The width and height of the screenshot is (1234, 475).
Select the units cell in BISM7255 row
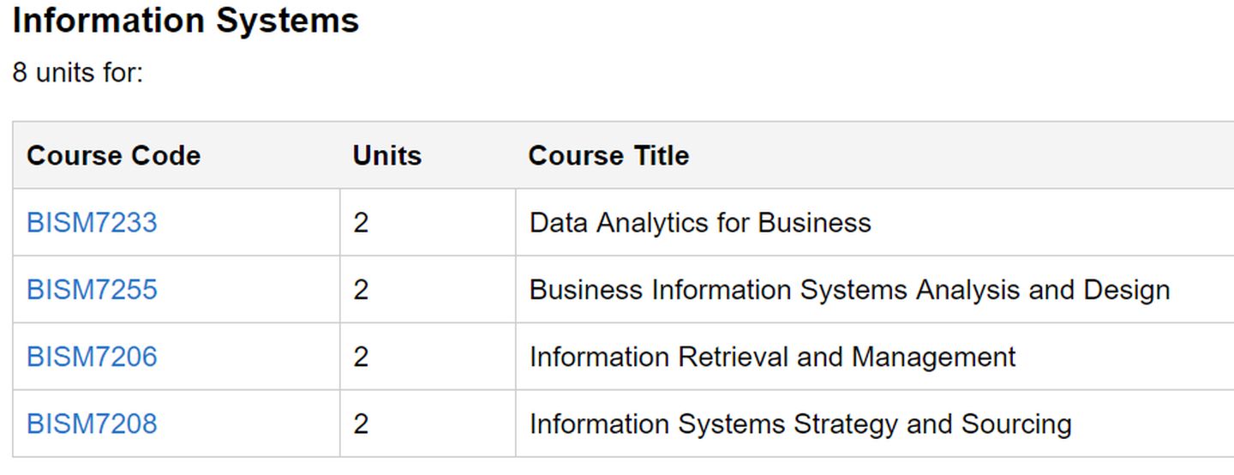point(361,290)
